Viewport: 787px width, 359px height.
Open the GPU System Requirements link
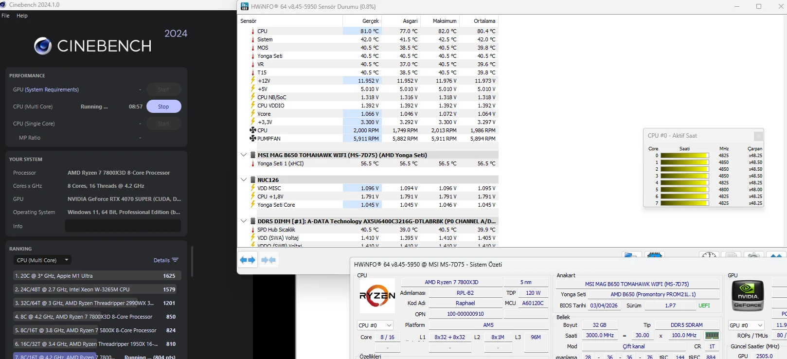click(x=52, y=90)
